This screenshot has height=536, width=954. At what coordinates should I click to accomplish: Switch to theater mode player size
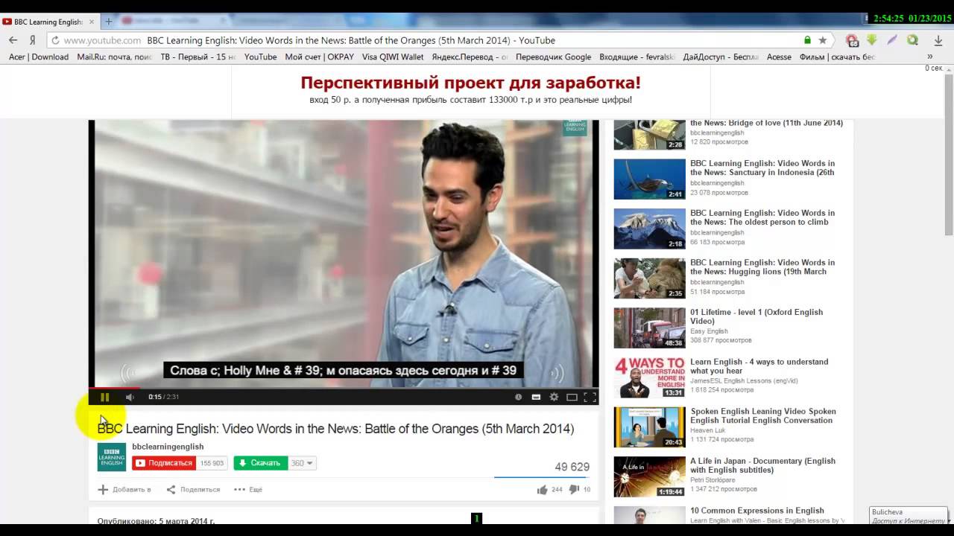[x=572, y=397]
